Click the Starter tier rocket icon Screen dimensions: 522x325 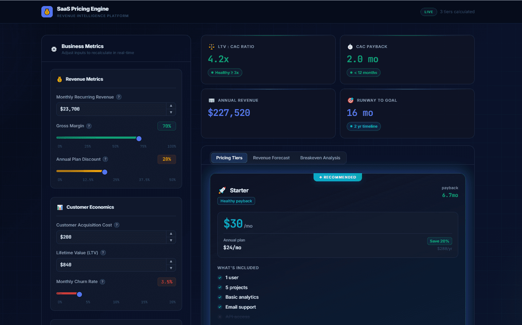pyautogui.click(x=222, y=190)
